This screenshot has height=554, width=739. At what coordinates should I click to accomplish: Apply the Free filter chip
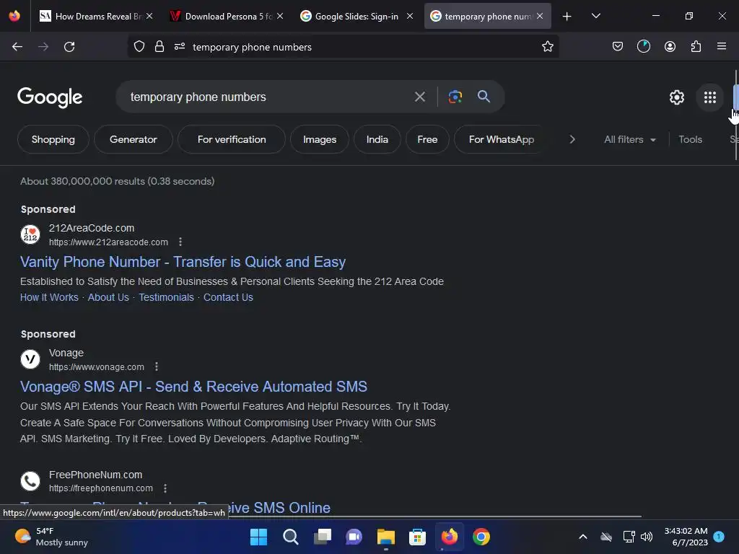point(427,140)
